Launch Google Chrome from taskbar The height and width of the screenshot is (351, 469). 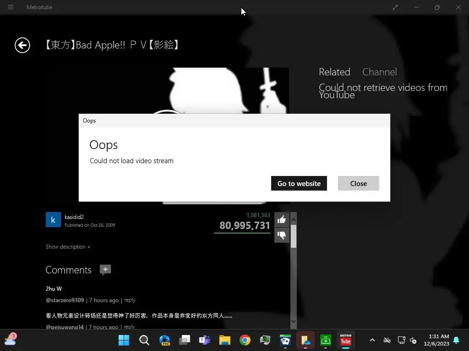[x=245, y=340]
